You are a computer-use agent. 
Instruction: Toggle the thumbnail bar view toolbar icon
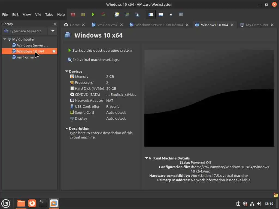click(161, 14)
